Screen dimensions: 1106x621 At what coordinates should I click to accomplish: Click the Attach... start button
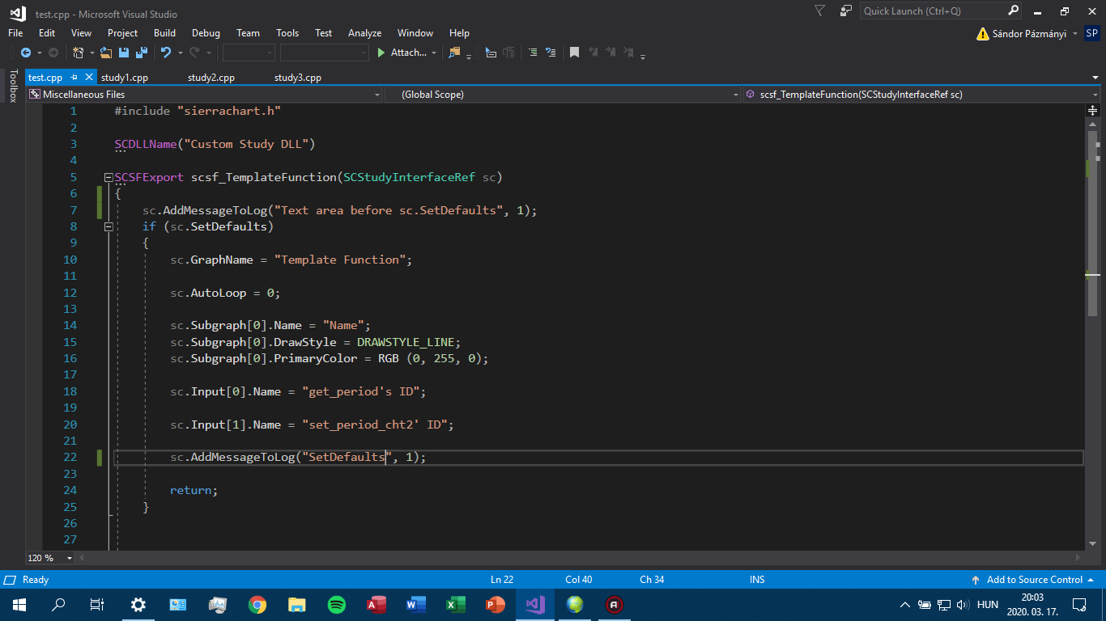pos(402,53)
